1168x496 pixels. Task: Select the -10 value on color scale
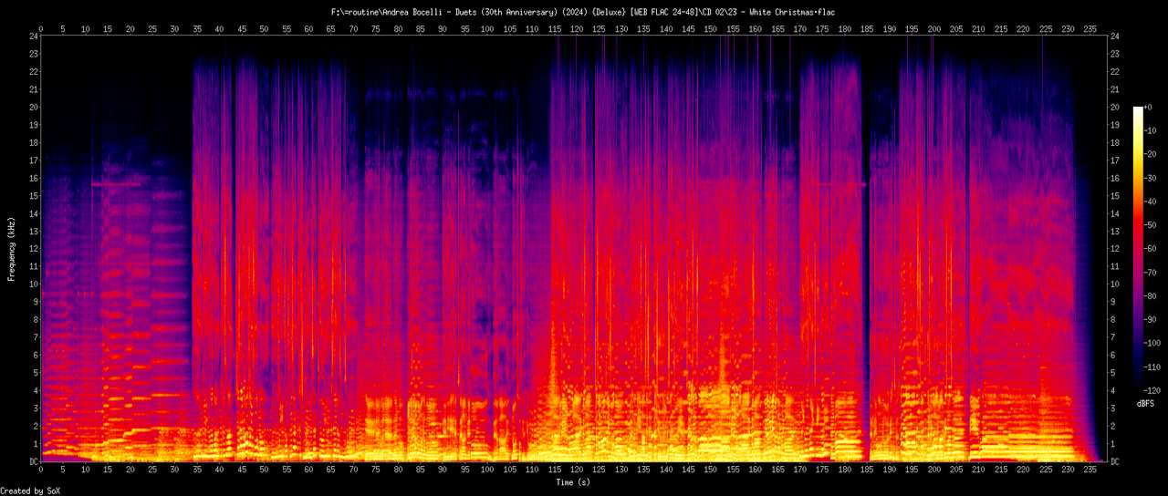pyautogui.click(x=1152, y=131)
